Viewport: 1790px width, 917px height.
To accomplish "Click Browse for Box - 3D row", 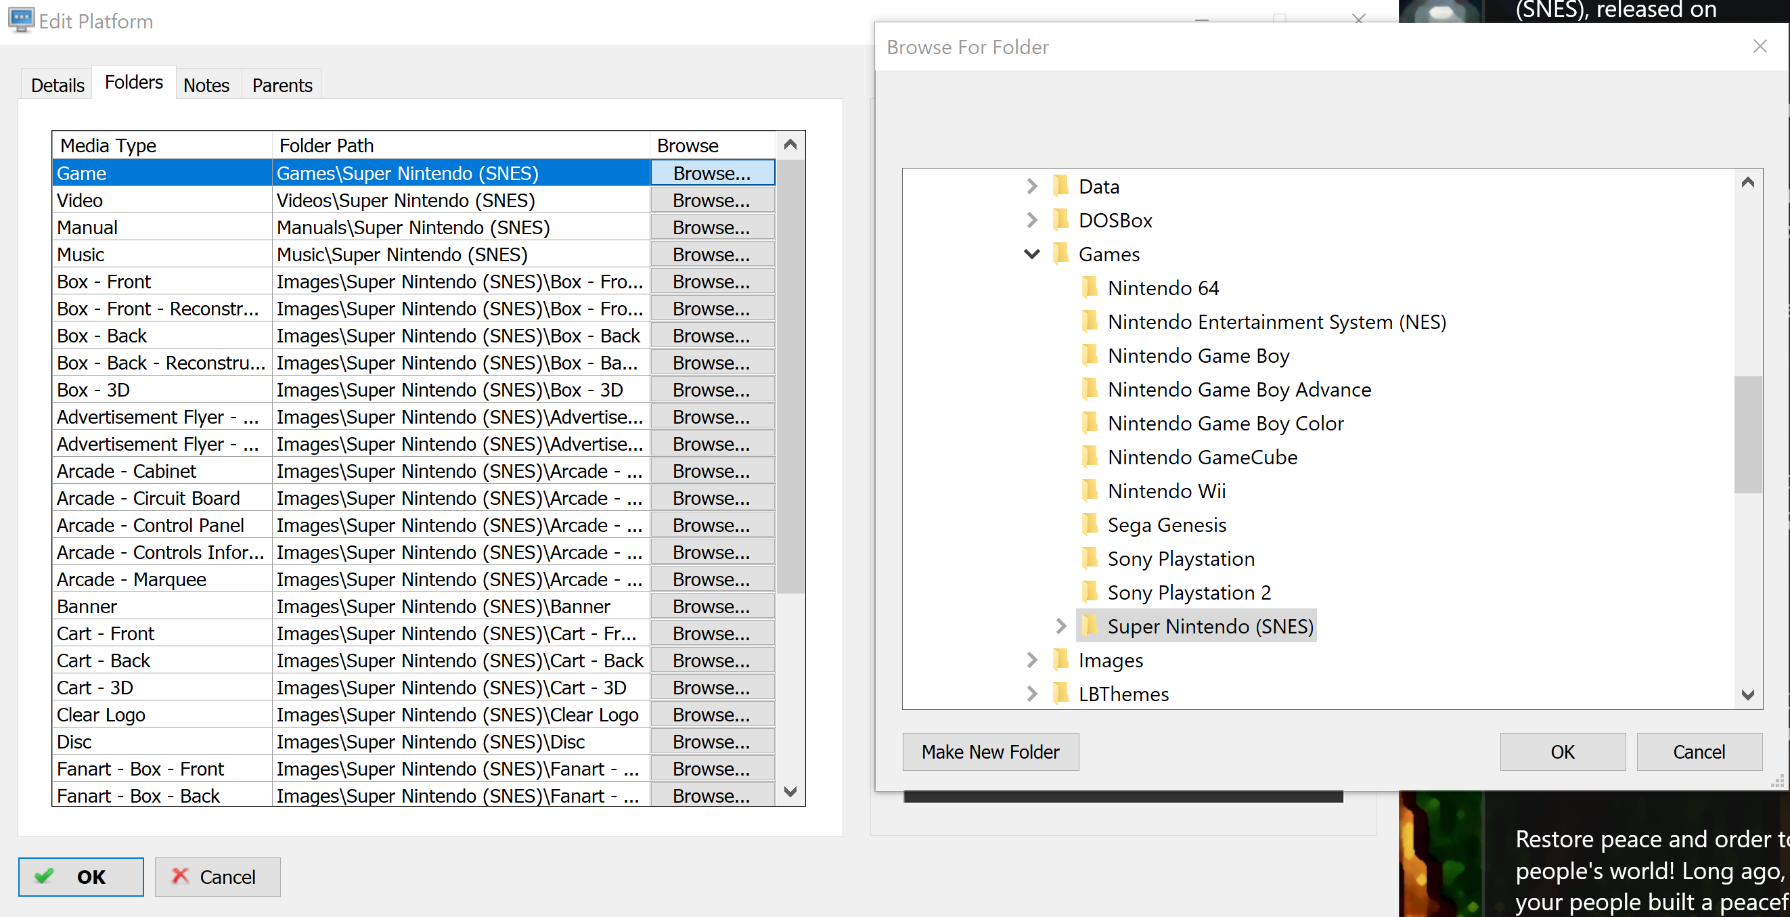I will coord(712,390).
